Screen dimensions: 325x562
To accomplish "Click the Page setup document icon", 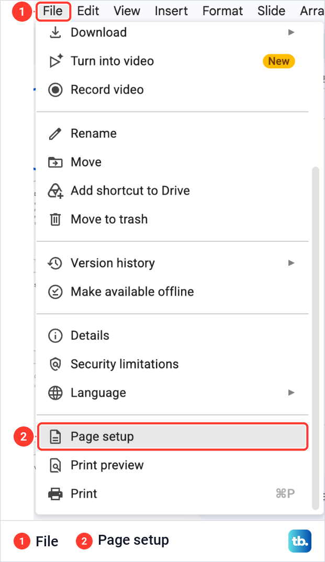I will [55, 437].
